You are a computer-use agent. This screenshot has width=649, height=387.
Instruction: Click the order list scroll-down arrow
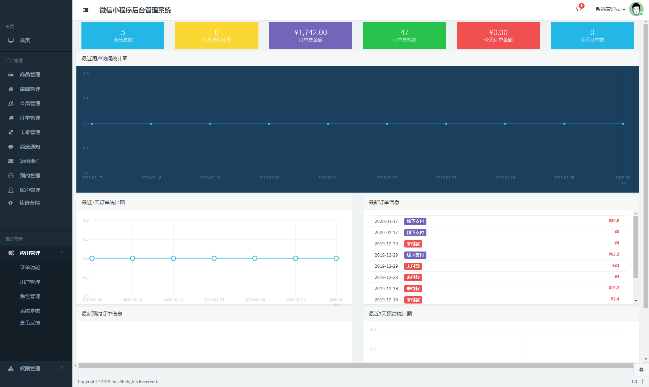[636, 301]
